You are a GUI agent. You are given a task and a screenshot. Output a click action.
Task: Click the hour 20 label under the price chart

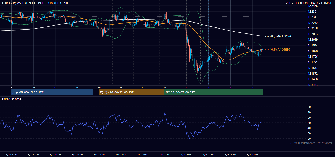tap(143, 87)
